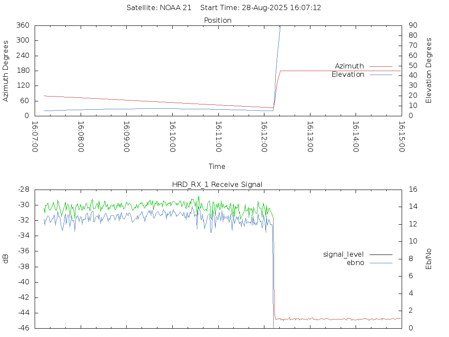This screenshot has height=337, width=449.
Task: Click the 16:15:00 time axis label
Action: pos(402,137)
